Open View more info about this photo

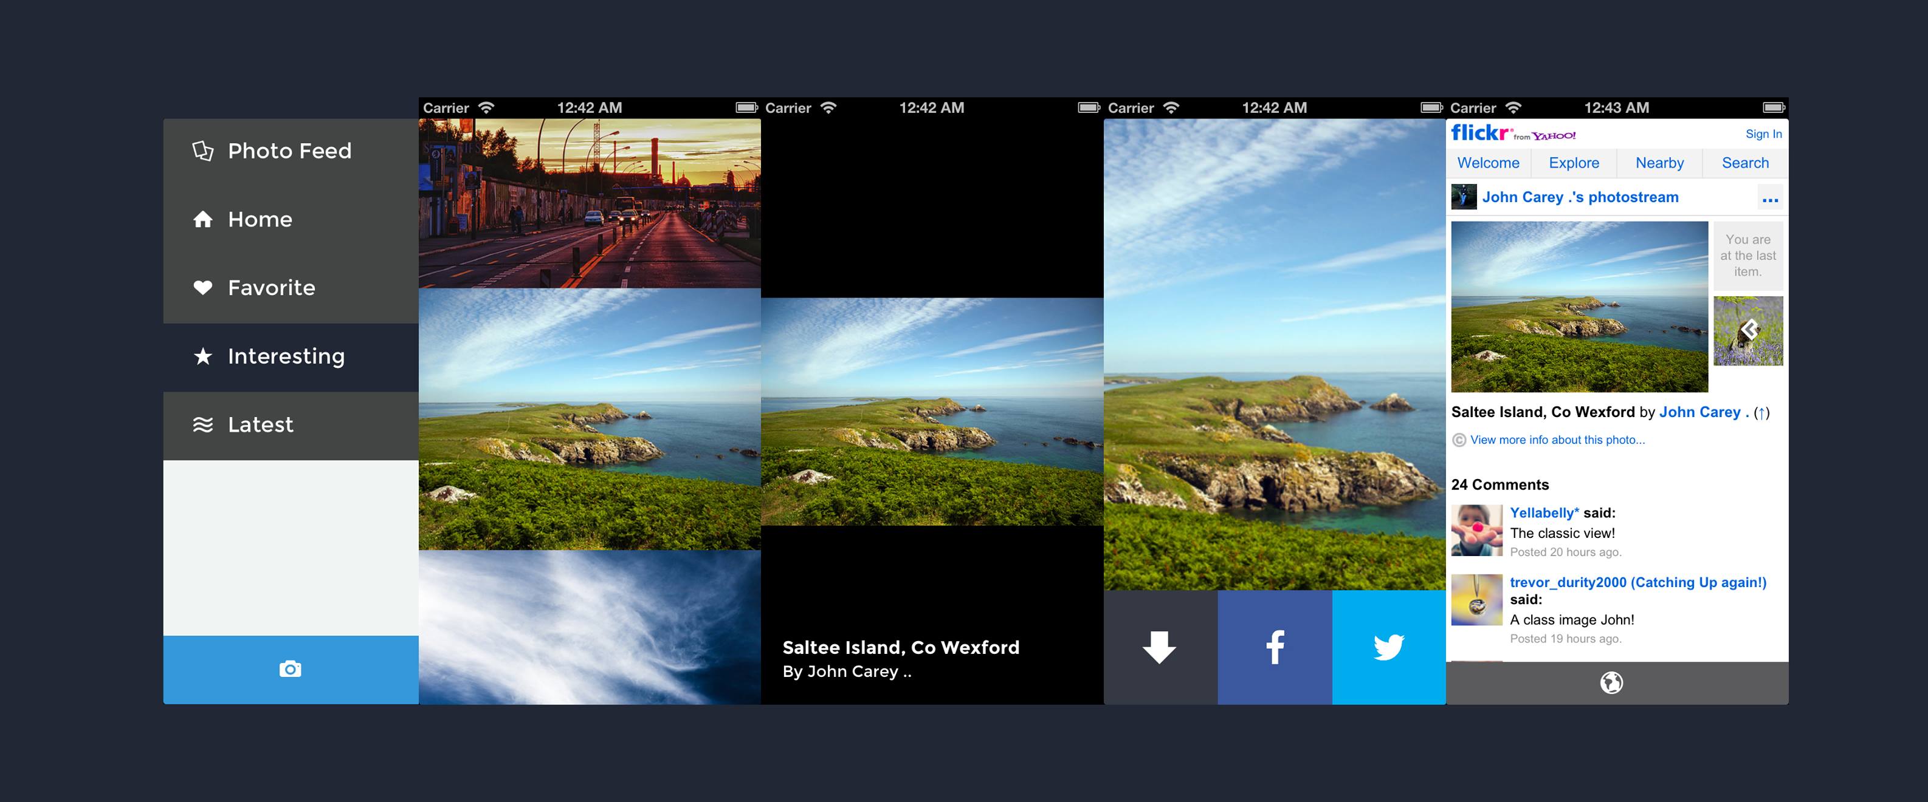(x=1557, y=440)
